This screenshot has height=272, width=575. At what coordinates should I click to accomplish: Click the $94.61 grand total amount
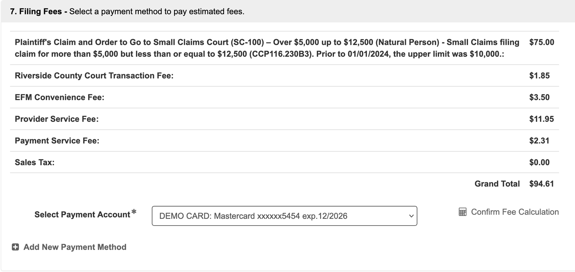click(542, 184)
